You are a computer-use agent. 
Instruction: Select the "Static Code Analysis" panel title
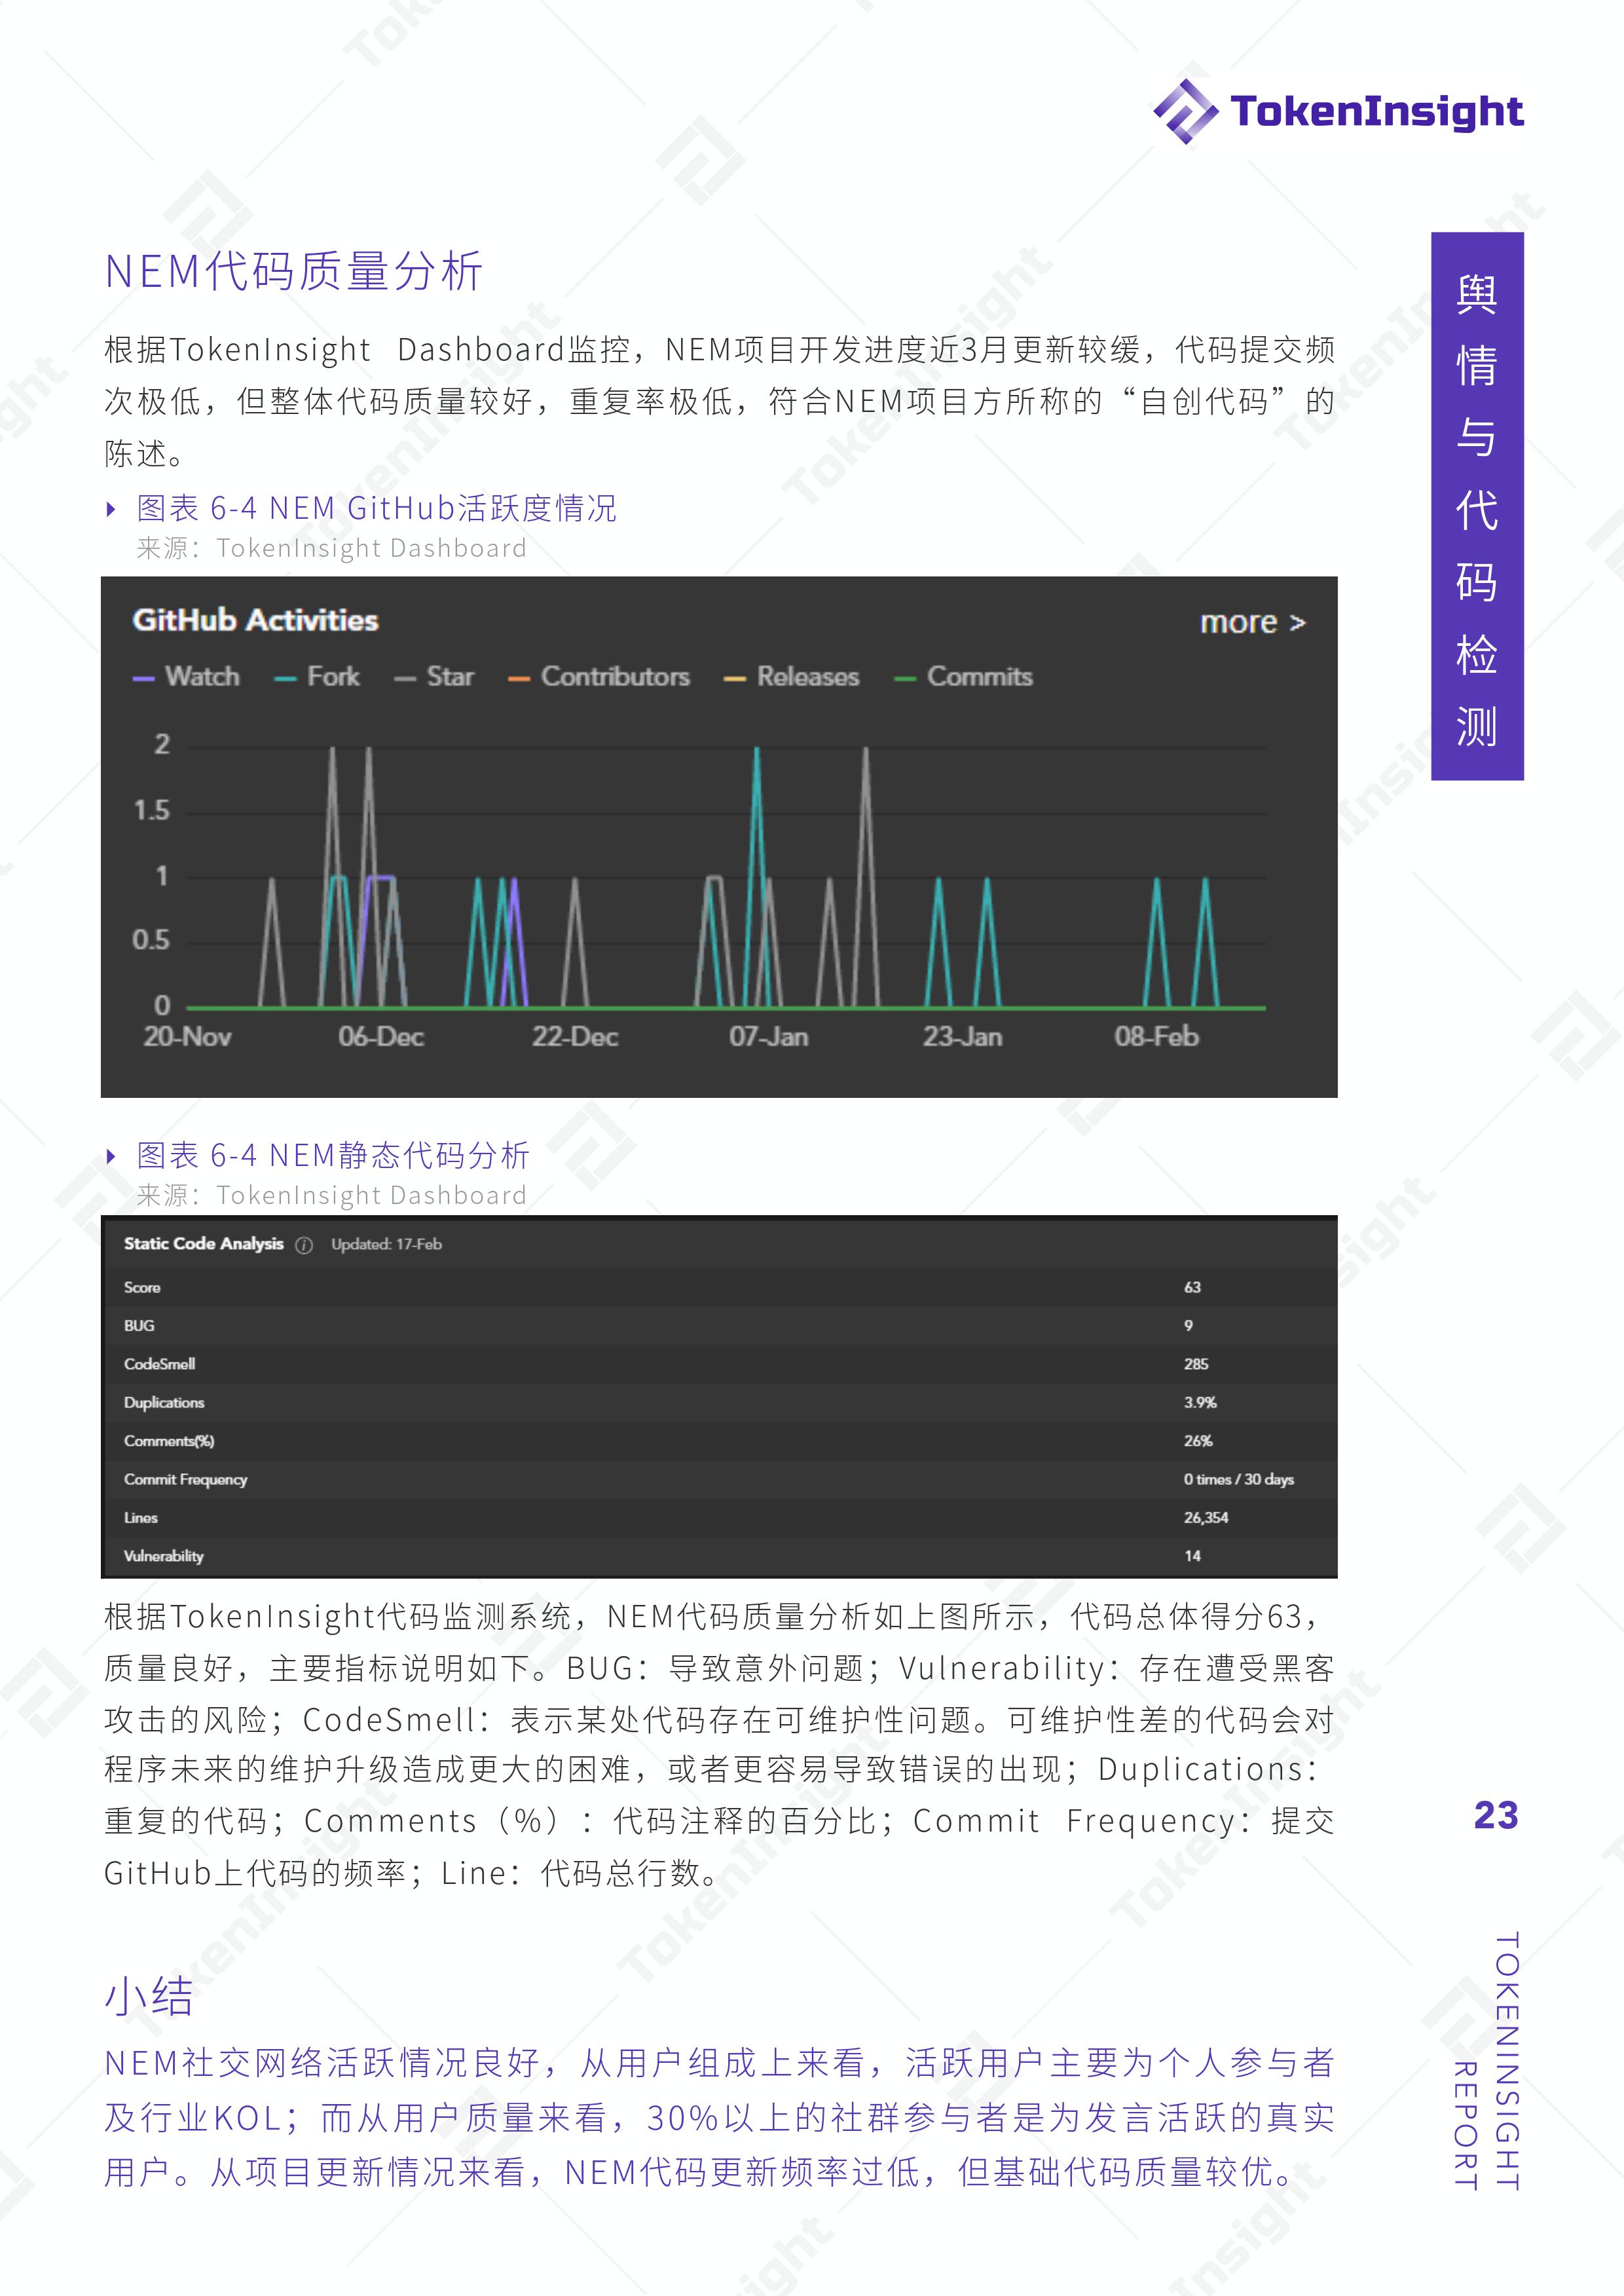[x=204, y=1243]
